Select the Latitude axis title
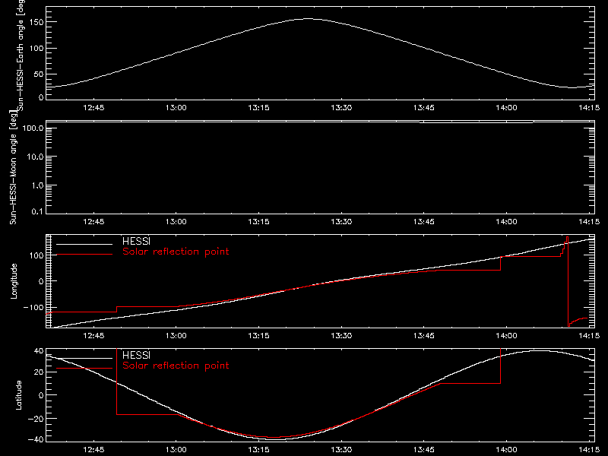Image resolution: width=608 pixels, height=456 pixels. click(x=18, y=395)
